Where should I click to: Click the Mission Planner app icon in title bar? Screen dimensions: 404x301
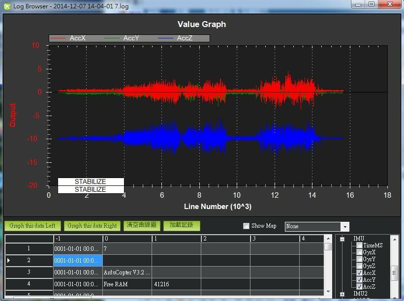[7, 6]
